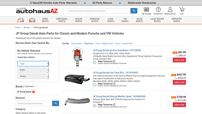The height and width of the screenshot is (114, 202).
Task: Click the quantity field for Exhaust Muffler
Action: tap(170, 105)
